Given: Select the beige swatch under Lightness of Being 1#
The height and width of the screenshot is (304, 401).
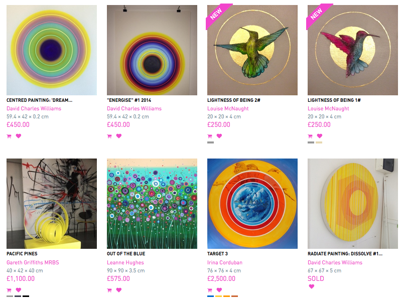Looking at the screenshot, I should tap(319, 142).
